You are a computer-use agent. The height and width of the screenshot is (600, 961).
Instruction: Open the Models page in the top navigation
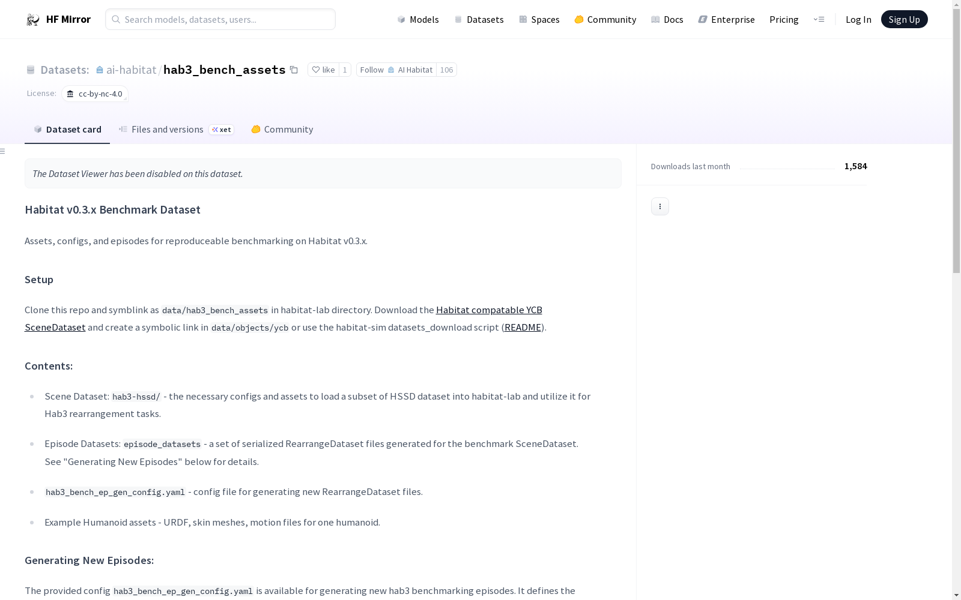(418, 19)
